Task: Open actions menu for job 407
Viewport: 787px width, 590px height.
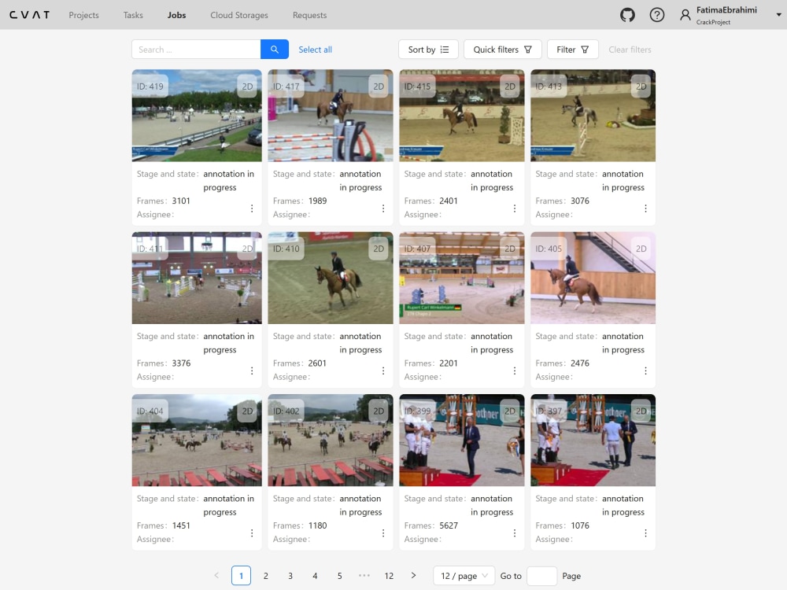Action: (515, 371)
